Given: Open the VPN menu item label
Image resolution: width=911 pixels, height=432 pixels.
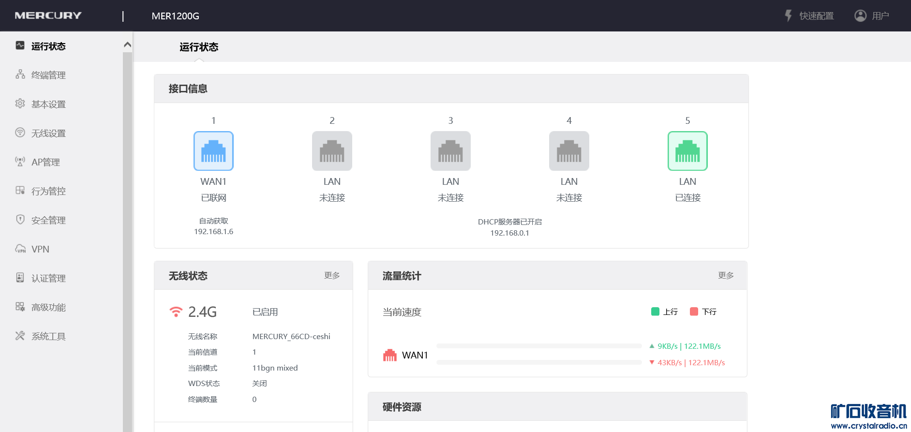Looking at the screenshot, I should (x=40, y=249).
